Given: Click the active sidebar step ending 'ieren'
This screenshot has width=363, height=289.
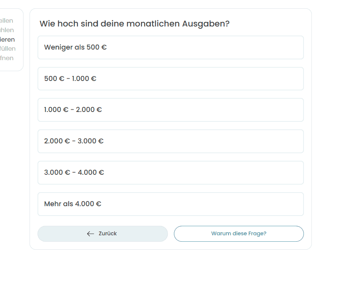Looking at the screenshot, I should click(8, 39).
